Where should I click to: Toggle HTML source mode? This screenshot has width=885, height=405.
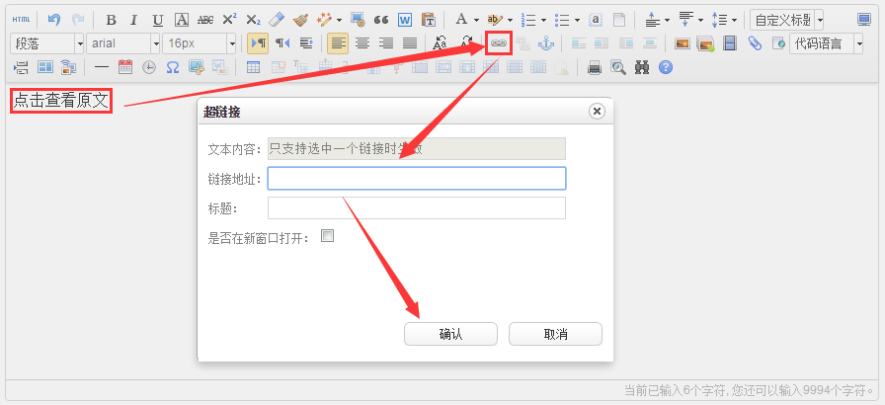[x=21, y=20]
